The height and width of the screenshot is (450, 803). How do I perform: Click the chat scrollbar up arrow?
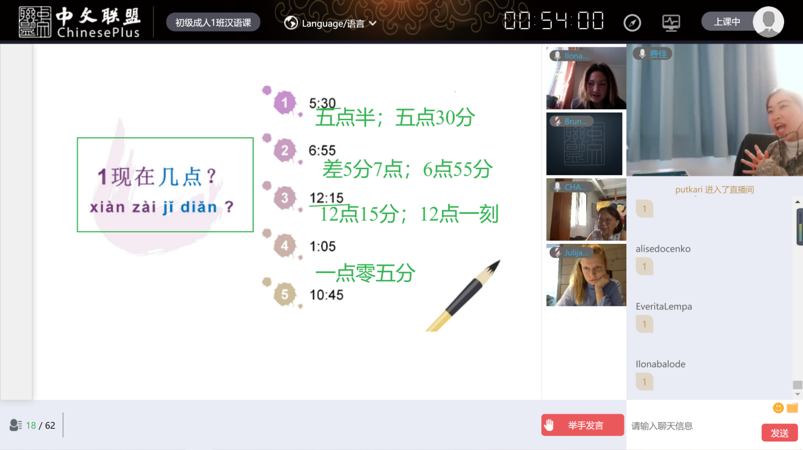coord(798,202)
